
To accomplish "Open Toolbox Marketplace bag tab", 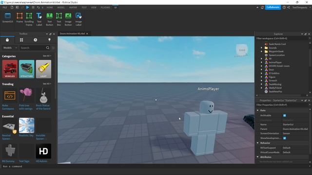I will coord(7,40).
